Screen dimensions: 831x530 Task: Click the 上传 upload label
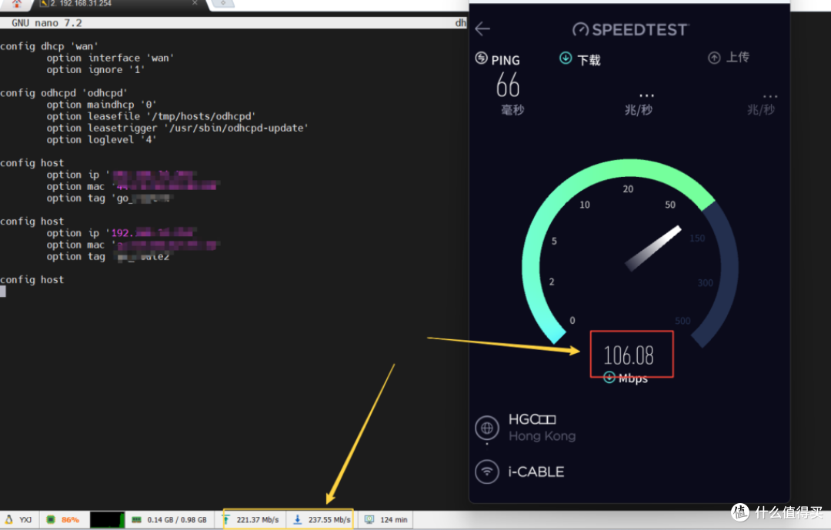(737, 57)
